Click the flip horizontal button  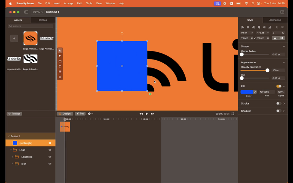point(282,38)
